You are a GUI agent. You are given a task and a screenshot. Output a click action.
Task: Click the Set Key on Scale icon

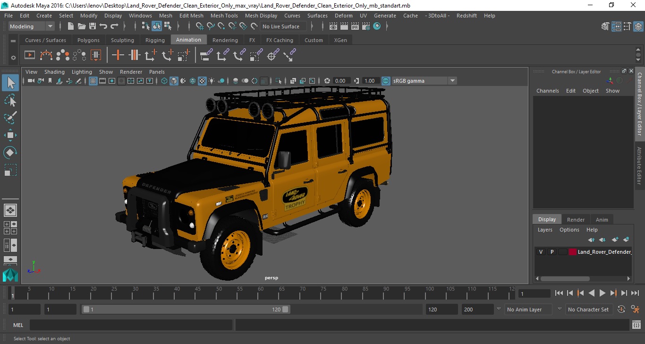(184, 56)
